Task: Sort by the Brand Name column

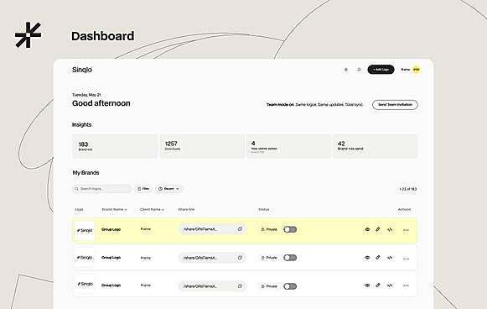Action: tap(114, 209)
